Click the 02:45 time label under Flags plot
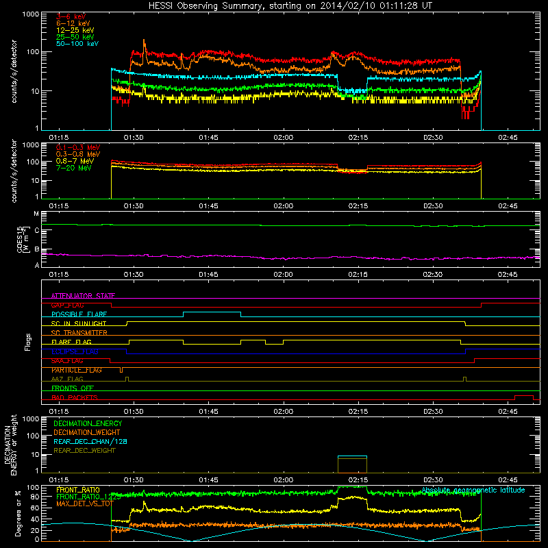Image resolution: width=548 pixels, height=548 pixels. point(508,412)
